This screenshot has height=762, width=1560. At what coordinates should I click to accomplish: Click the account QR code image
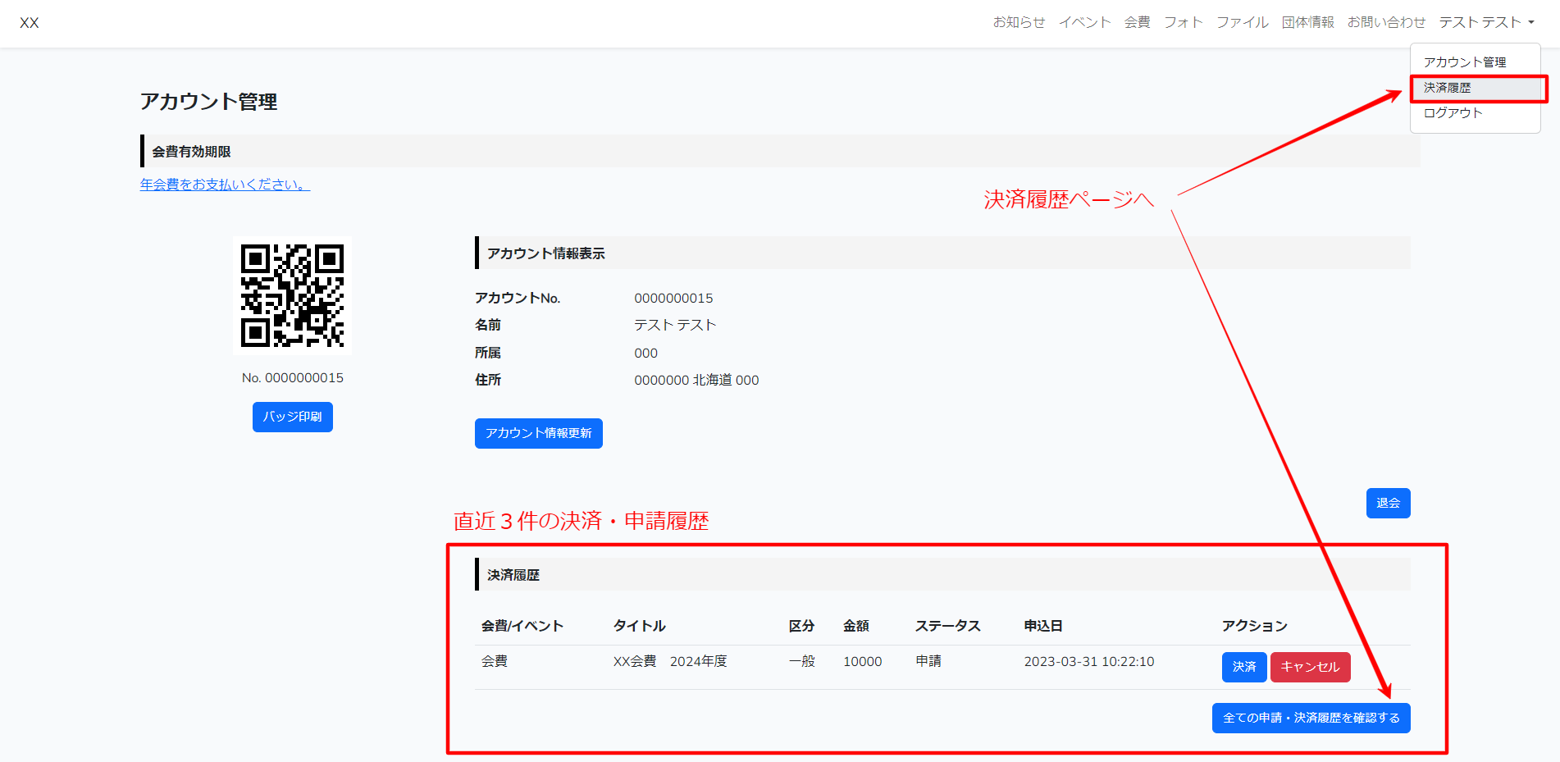(293, 296)
